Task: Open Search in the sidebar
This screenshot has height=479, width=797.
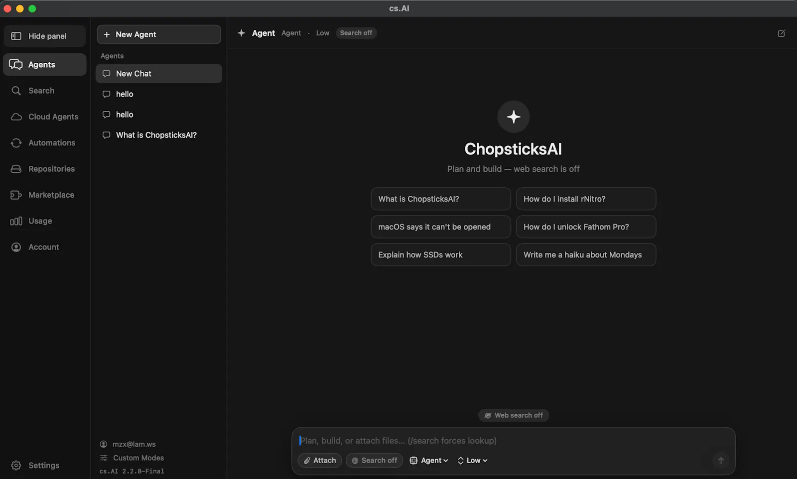Action: (x=44, y=91)
